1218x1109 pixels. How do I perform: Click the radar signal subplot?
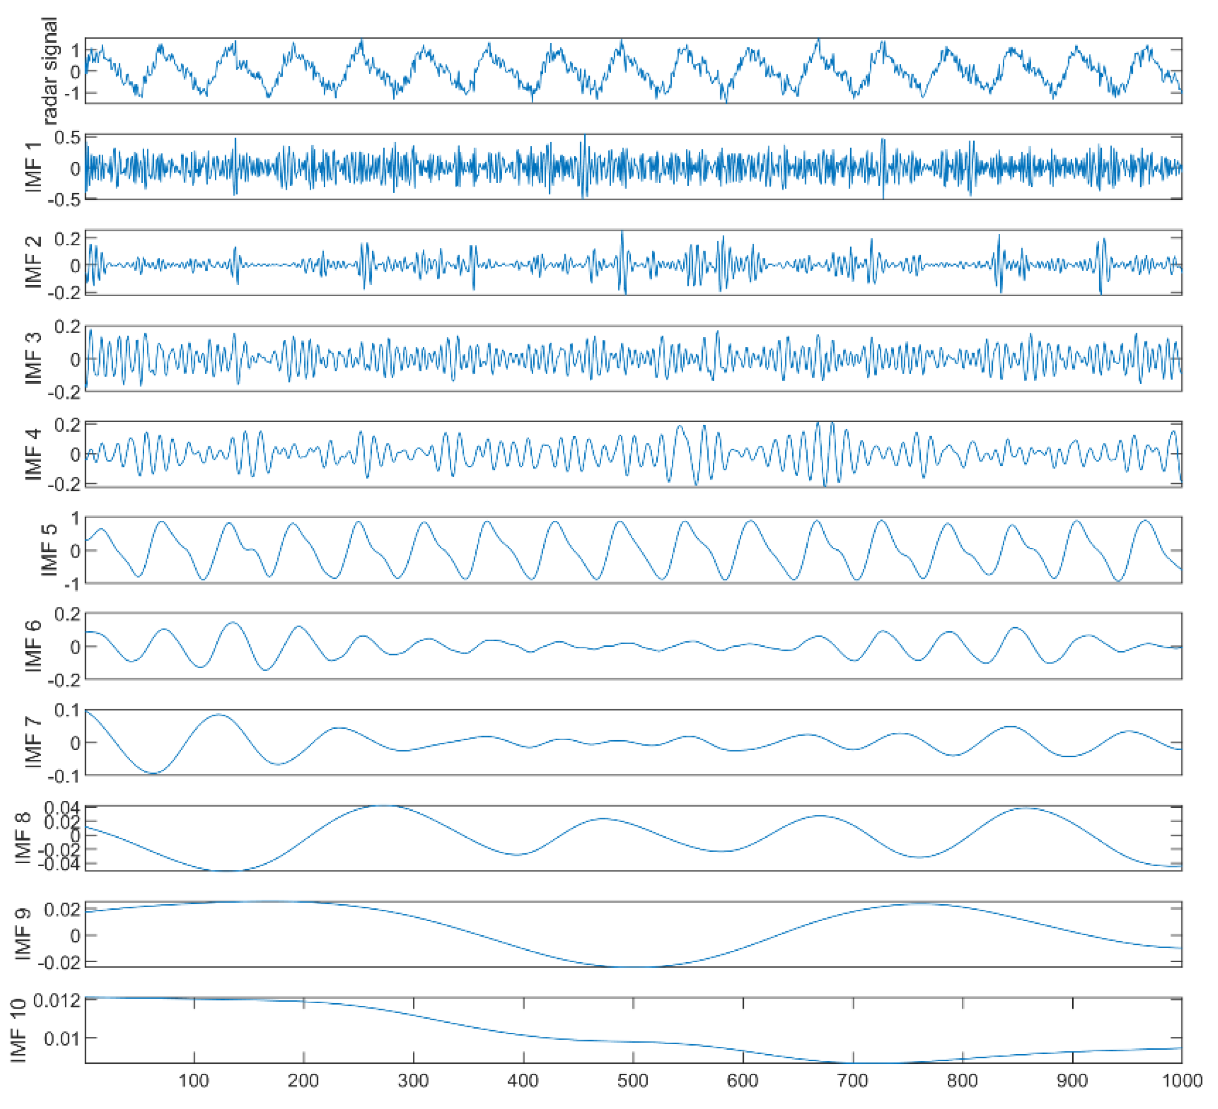pos(633,71)
